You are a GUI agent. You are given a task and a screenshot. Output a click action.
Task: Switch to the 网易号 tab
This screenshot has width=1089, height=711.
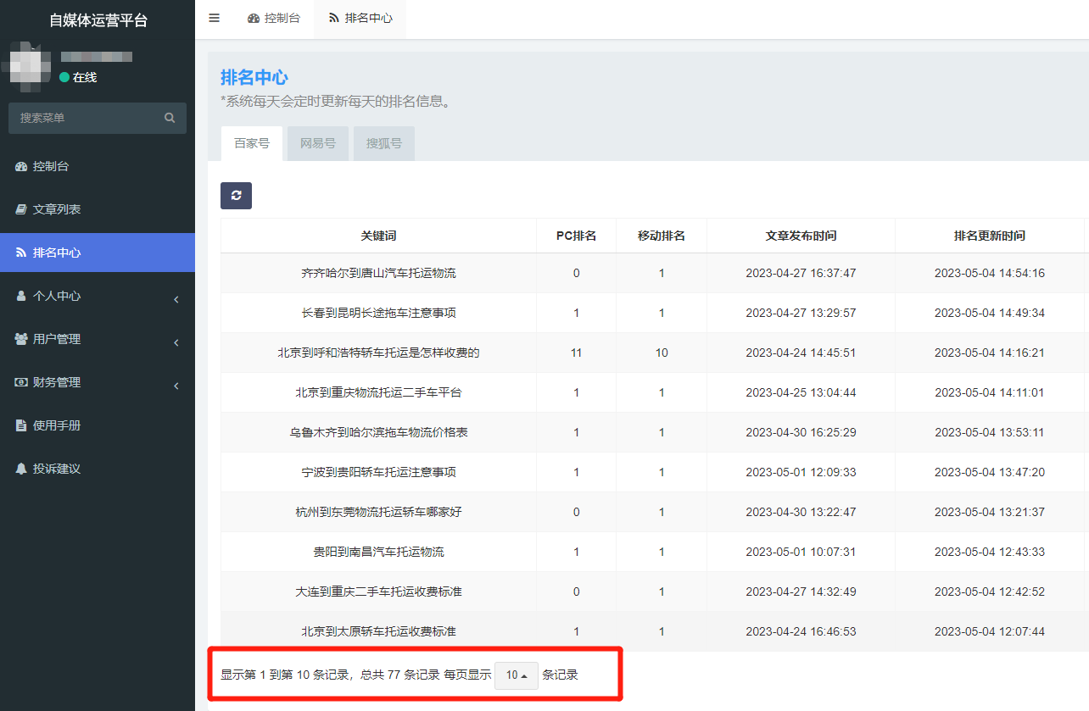(x=318, y=143)
